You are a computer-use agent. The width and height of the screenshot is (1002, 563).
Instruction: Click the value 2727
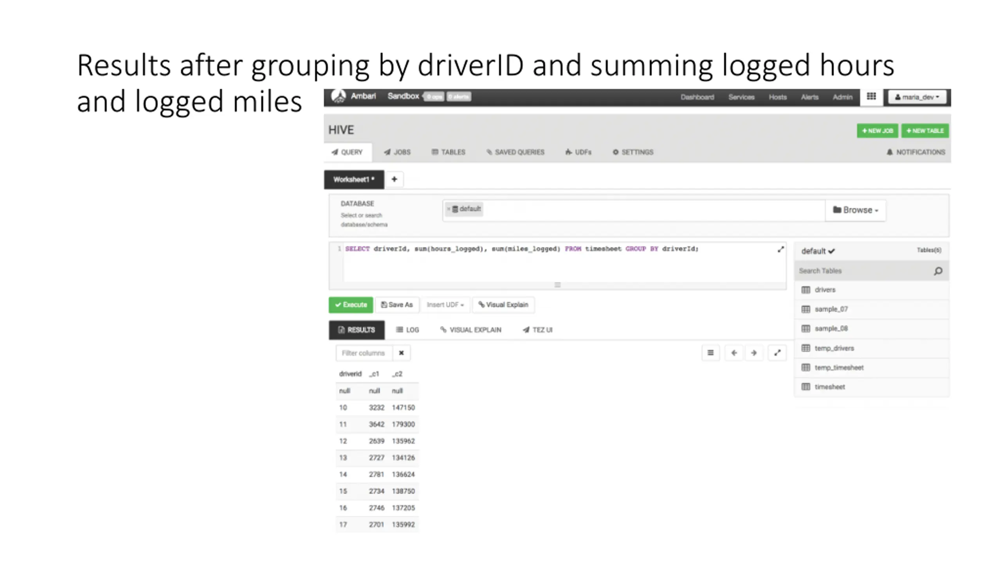(x=376, y=458)
